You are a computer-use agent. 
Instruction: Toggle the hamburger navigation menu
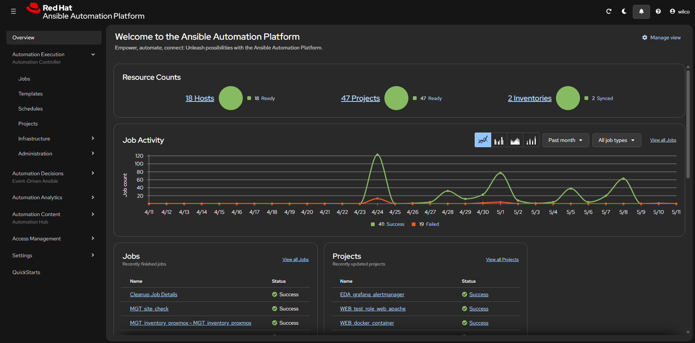pos(13,11)
